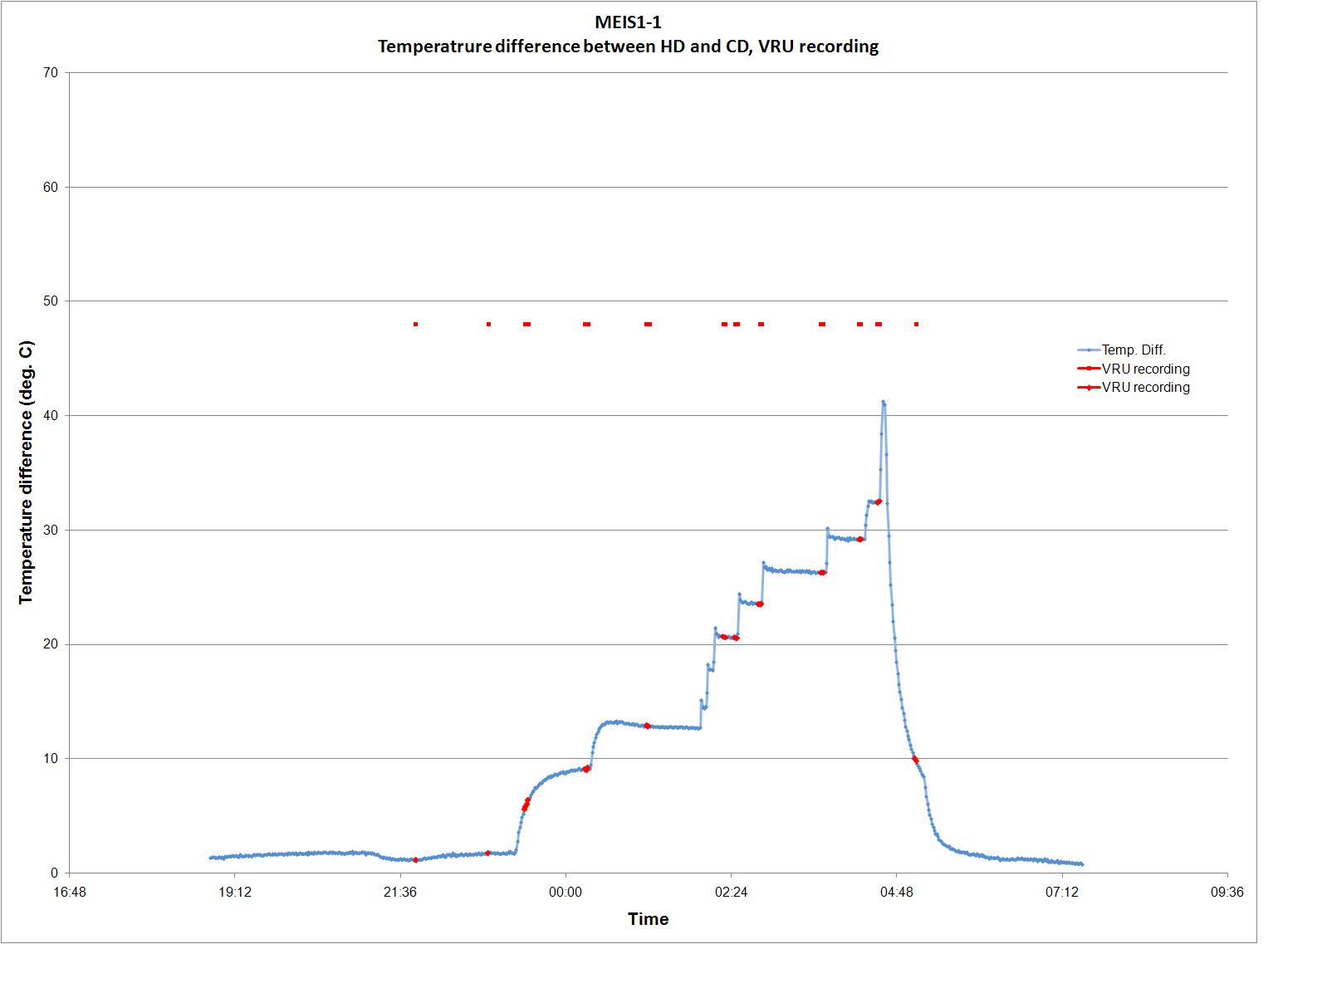
Task: Click the 16:48 x-axis tick label
Action: point(70,892)
